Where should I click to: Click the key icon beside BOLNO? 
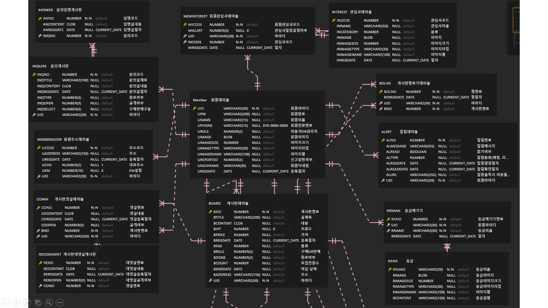click(x=381, y=92)
